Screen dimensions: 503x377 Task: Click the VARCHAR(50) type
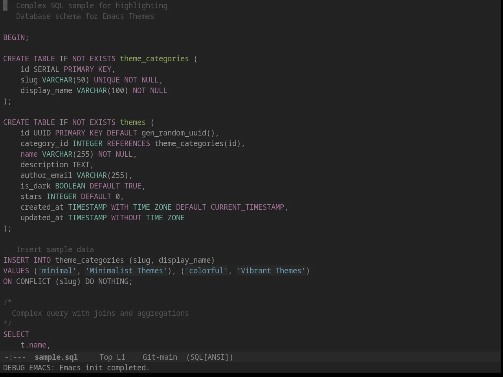tap(66, 80)
